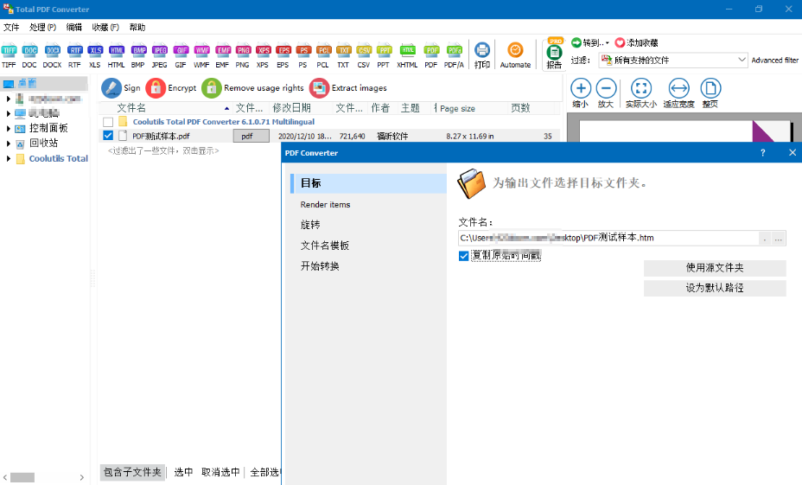802x485 pixels.
Task: Click Remove usage rights button
Action: pos(252,88)
